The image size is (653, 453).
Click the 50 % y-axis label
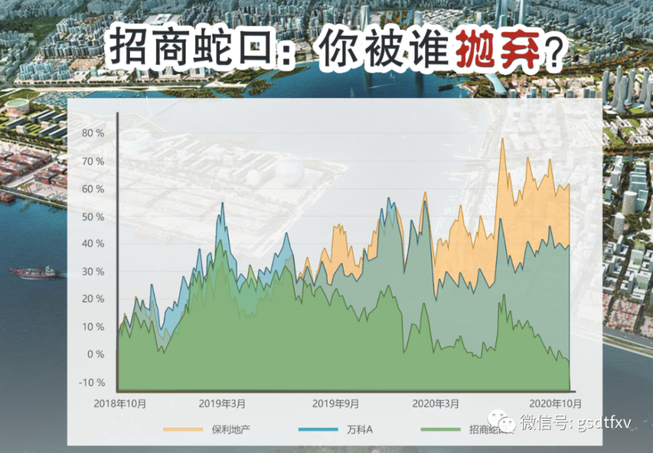pos(93,217)
